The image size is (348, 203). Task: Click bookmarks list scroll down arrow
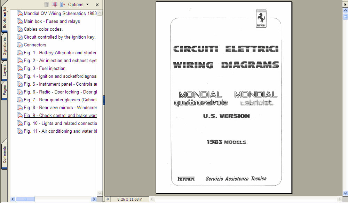coord(100,193)
